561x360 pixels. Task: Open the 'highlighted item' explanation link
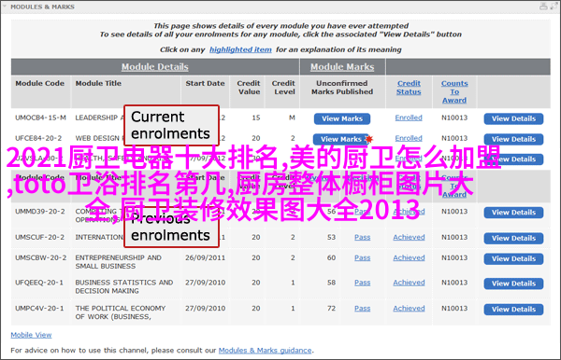tap(240, 49)
